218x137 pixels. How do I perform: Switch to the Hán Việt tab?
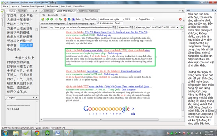point(22,11)
